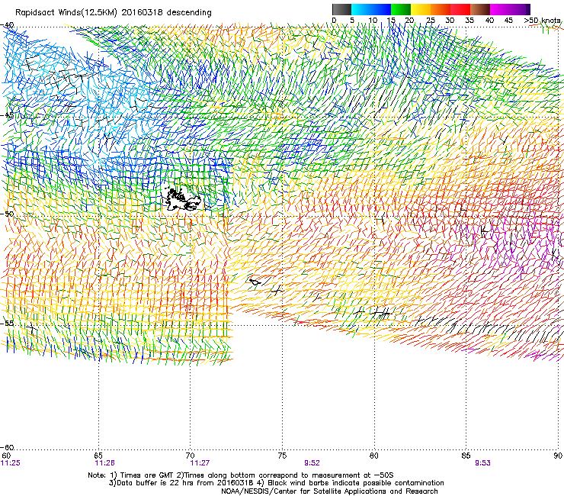This screenshot has width=564, height=496.
Task: Click the magenta 40-45 knots color segment
Action: pyautogui.click(x=500, y=9)
